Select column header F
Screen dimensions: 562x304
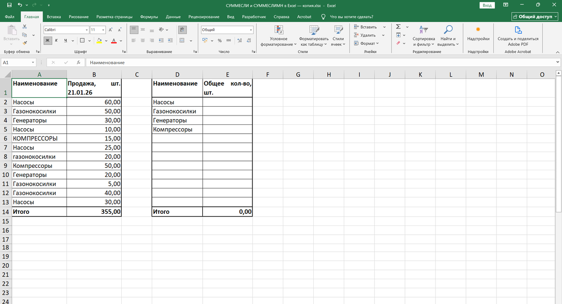pos(267,74)
